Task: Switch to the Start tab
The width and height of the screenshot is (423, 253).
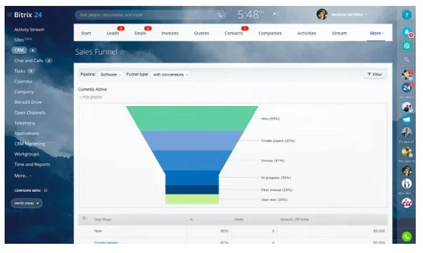Action: [x=86, y=33]
